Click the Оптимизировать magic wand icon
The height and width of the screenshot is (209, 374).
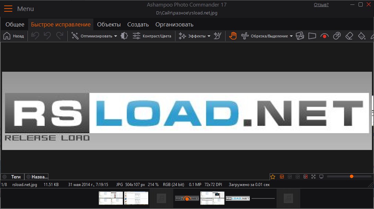(x=75, y=36)
